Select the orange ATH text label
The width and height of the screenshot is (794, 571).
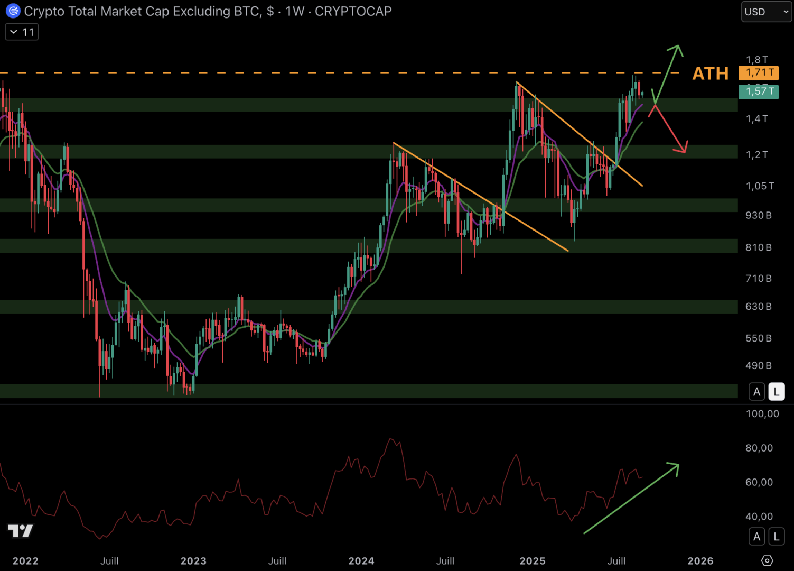710,73
